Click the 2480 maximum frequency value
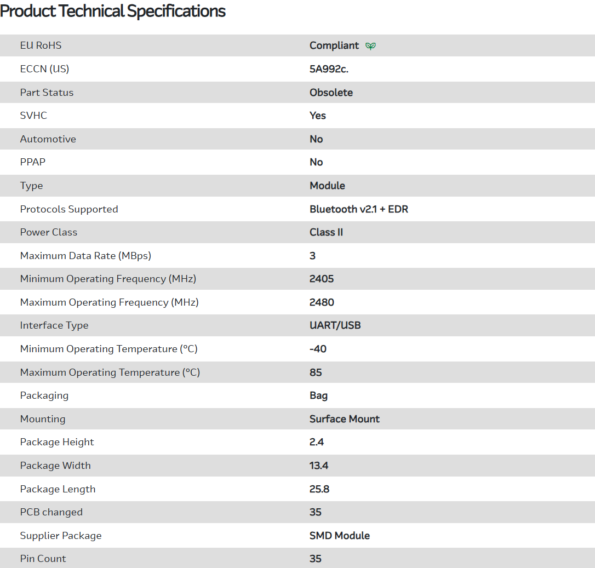 click(322, 302)
